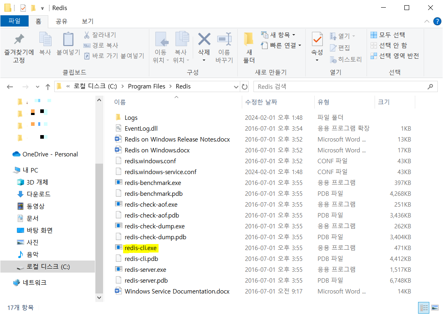Select the 홈 home ribbon tab
The width and height of the screenshot is (443, 314).
pyautogui.click(x=38, y=21)
